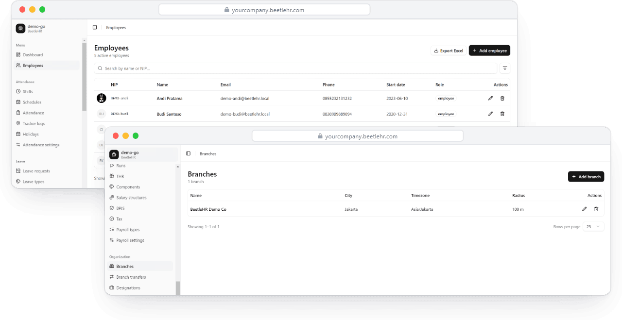Click the Tax icon in sidebar

point(112,219)
